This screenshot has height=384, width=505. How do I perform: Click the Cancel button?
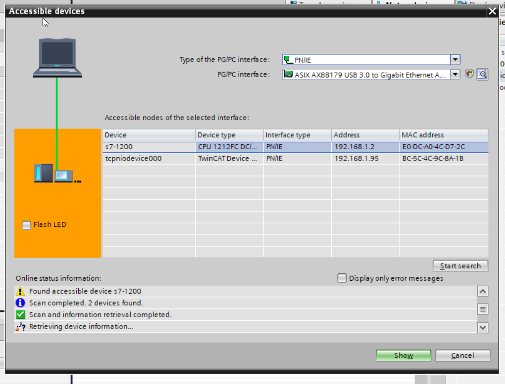[463, 355]
